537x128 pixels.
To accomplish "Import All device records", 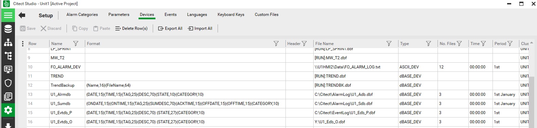I will pyautogui.click(x=200, y=28).
